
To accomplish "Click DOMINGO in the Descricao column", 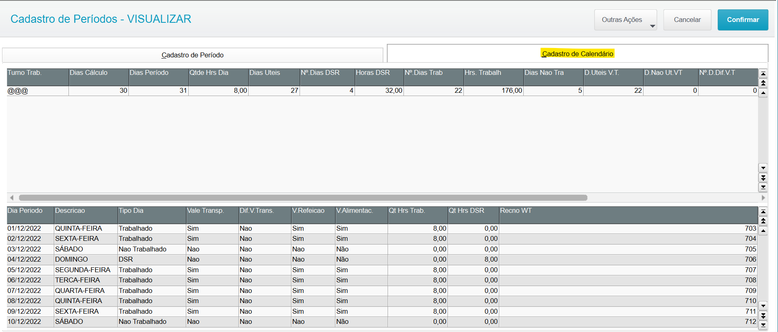I will click(x=86, y=260).
